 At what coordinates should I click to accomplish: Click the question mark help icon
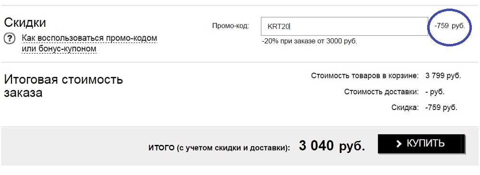[x=10, y=39]
